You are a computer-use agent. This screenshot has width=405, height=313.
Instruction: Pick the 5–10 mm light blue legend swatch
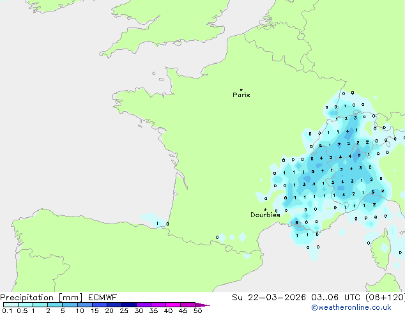point(70,305)
